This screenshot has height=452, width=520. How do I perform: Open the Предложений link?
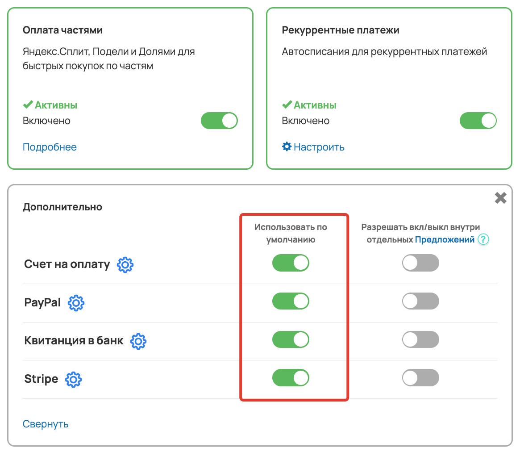point(445,239)
